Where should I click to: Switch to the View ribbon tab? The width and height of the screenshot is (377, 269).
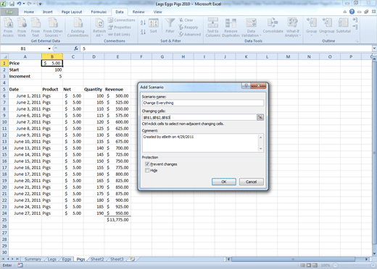tap(157, 12)
